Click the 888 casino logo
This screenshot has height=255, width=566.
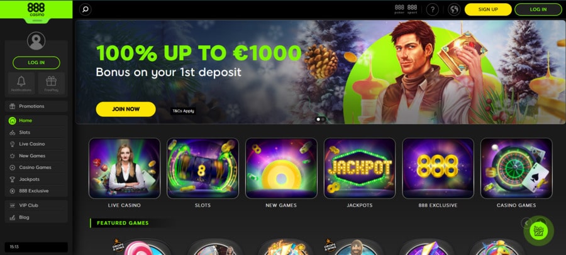coord(36,10)
